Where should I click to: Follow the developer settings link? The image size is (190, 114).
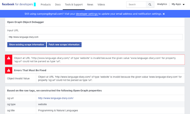pyautogui.click(x=87, y=14)
